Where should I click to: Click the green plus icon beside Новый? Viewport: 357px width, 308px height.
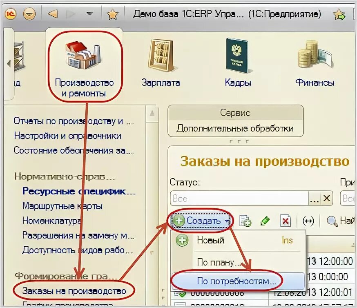click(182, 240)
